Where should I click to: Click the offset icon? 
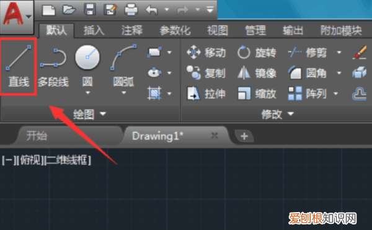(x=360, y=94)
